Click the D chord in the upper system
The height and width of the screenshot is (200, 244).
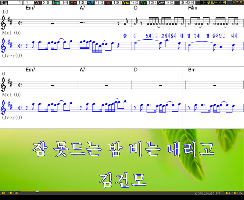(x=136, y=8)
